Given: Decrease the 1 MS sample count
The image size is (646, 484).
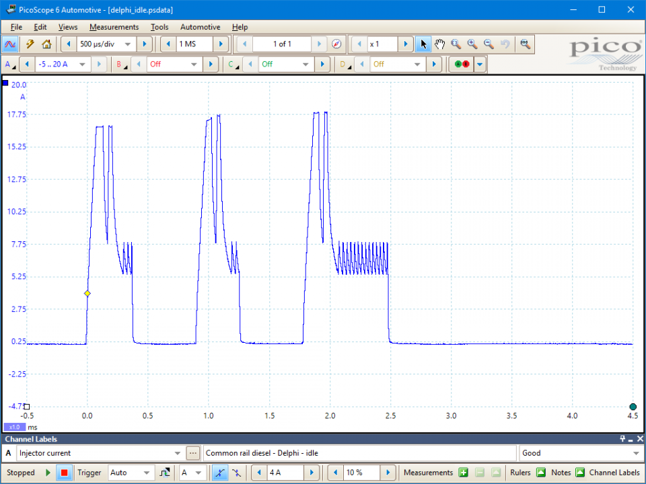Looking at the screenshot, I should tap(168, 44).
